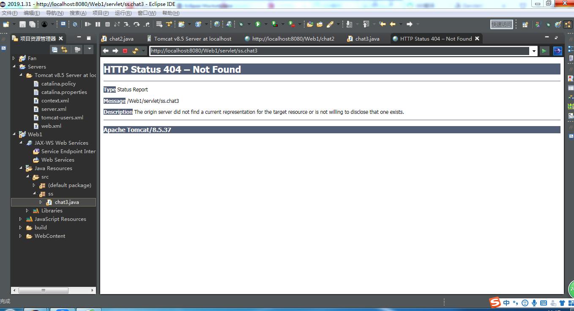The width and height of the screenshot is (574, 311).
Task: Click the Drop to Frame icon
Action: click(159, 24)
